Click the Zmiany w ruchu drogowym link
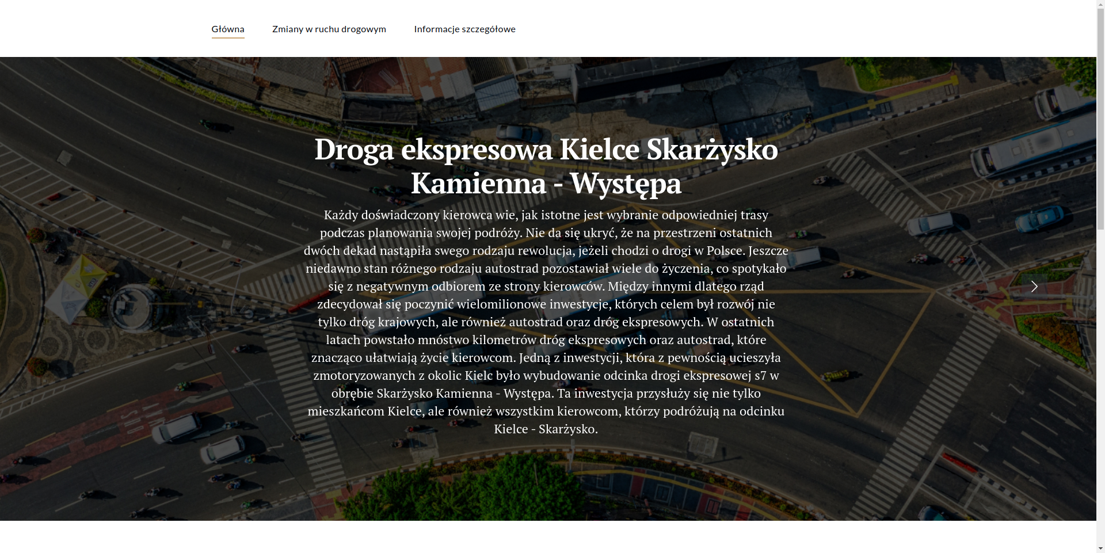Screen dimensions: 1105x553 coord(329,29)
